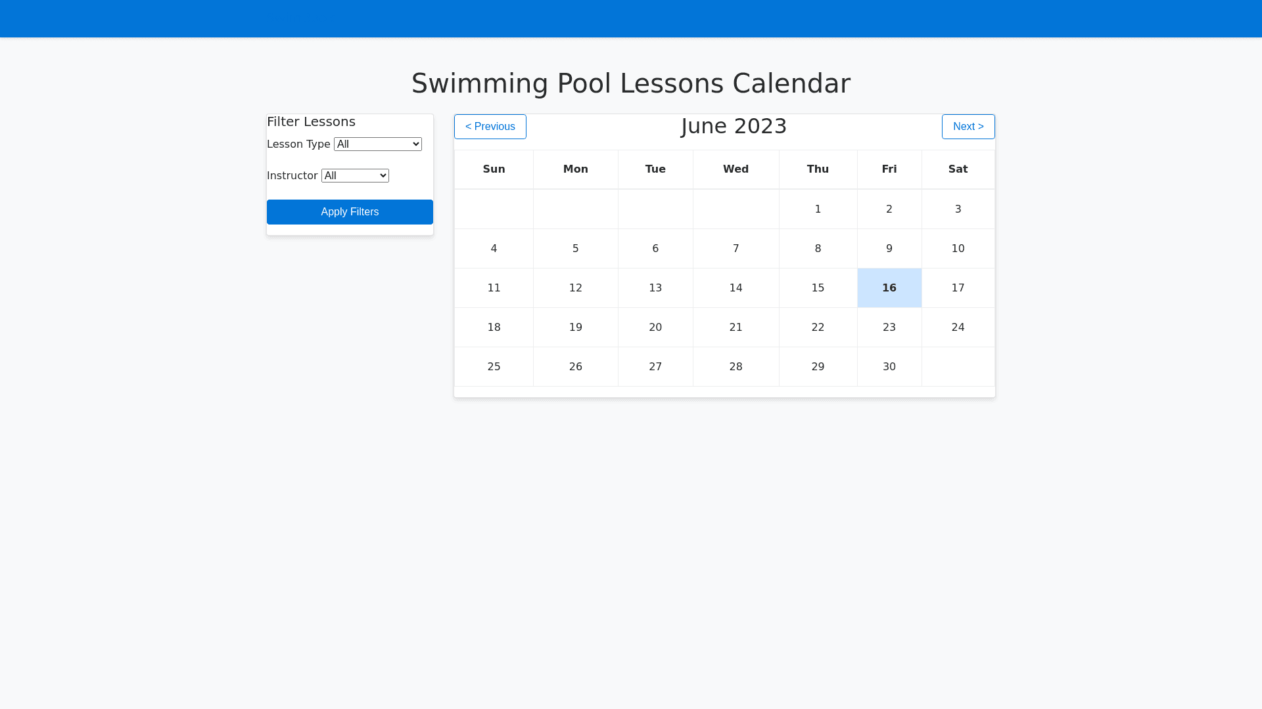
Task: Navigate to the next month
Action: (968, 127)
